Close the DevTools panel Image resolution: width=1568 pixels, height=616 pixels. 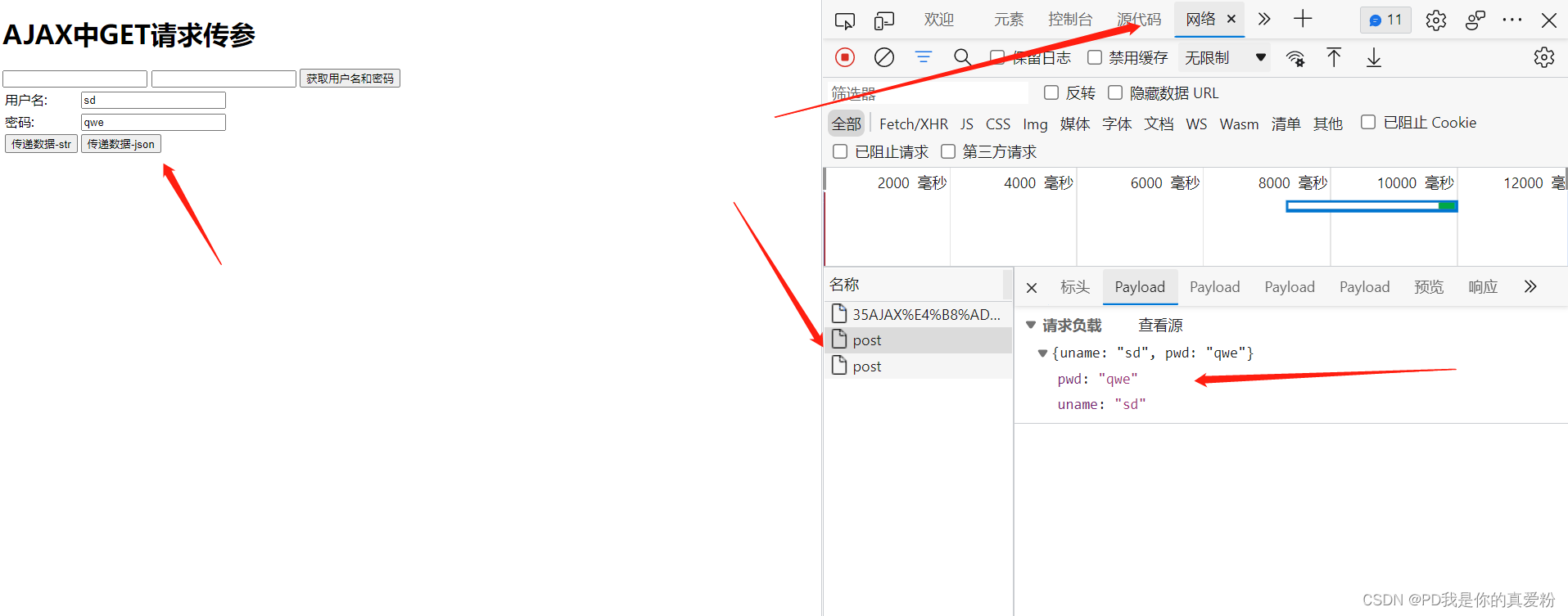tap(1549, 20)
